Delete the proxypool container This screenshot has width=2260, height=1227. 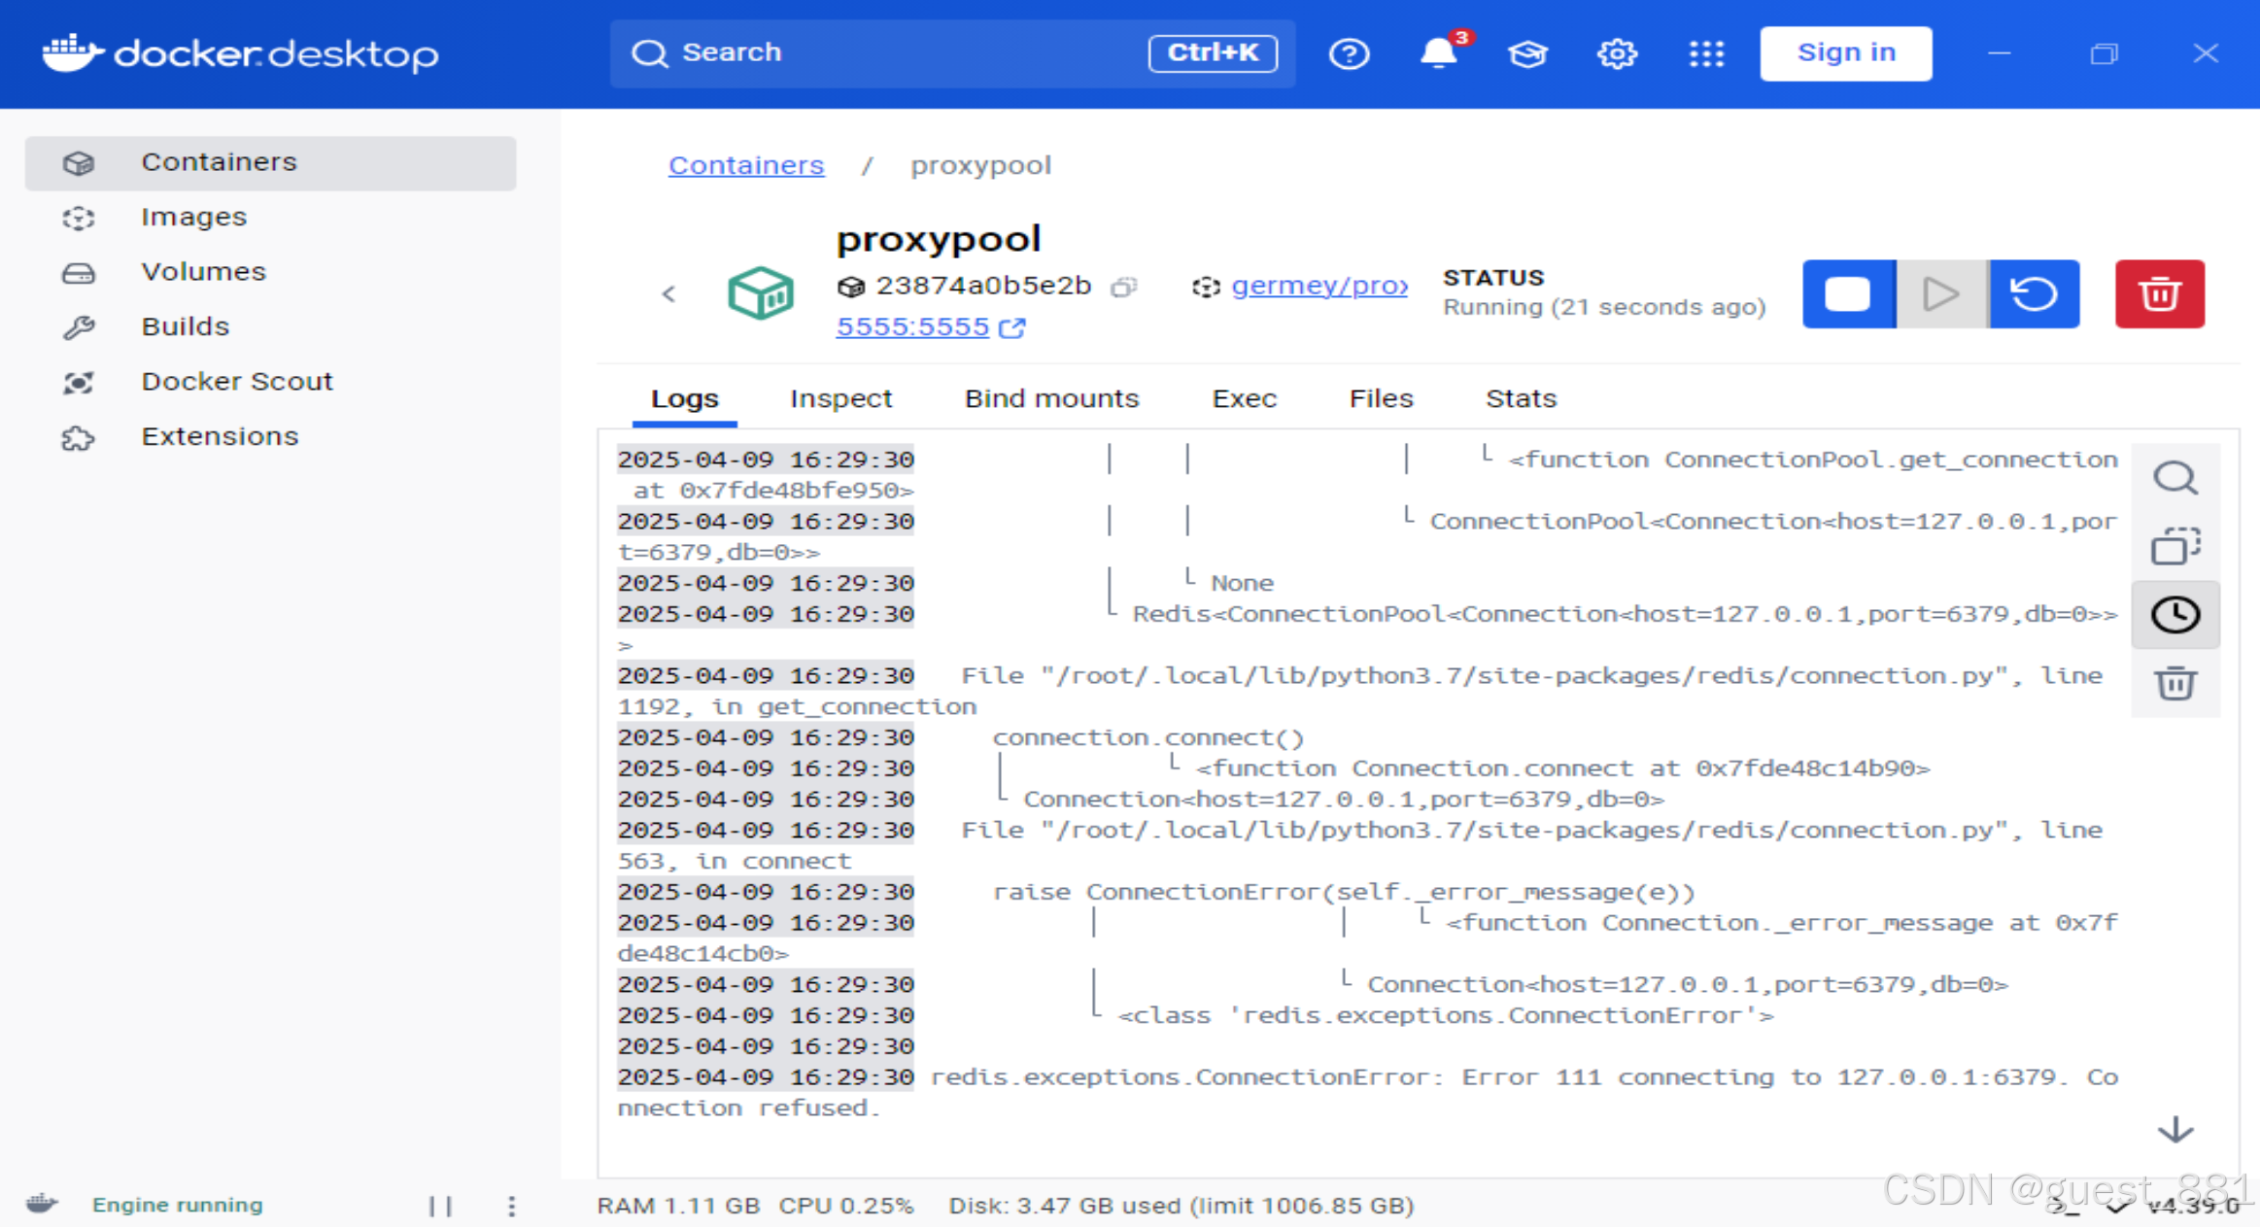pyautogui.click(x=2159, y=293)
